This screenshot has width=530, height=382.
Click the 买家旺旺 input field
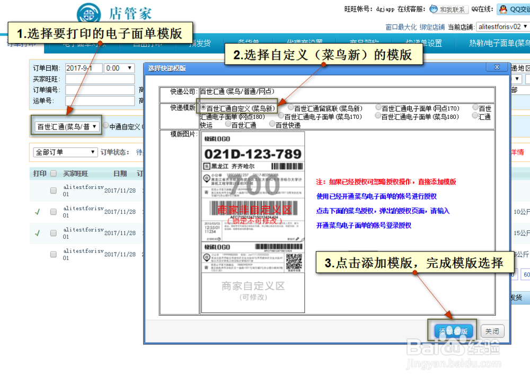[100, 79]
